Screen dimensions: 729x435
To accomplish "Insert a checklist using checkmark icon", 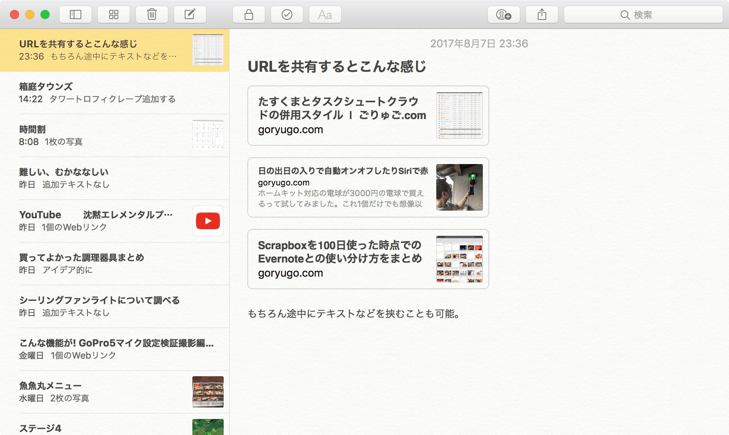I will pos(287,15).
